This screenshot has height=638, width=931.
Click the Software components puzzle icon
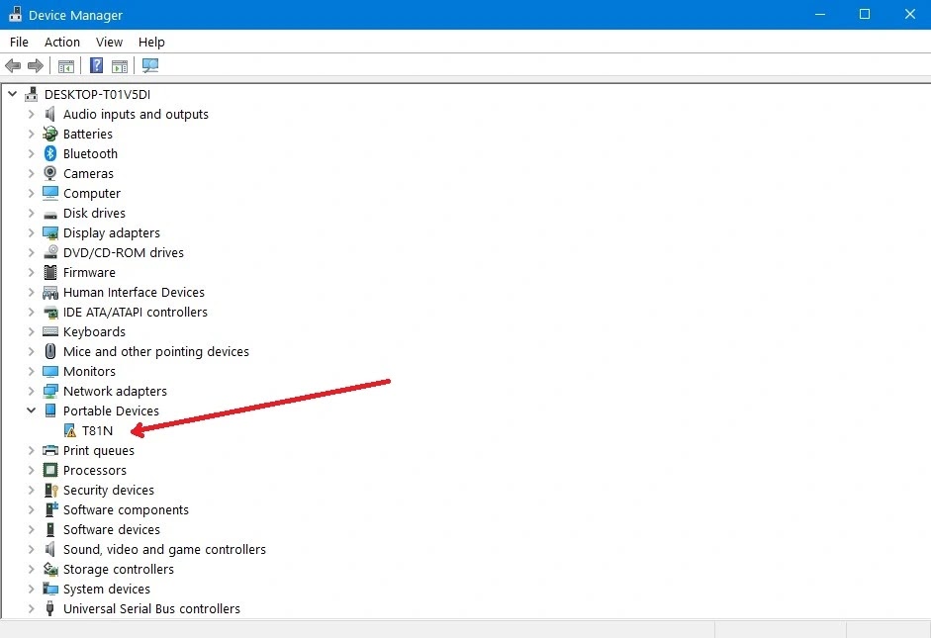pos(51,509)
